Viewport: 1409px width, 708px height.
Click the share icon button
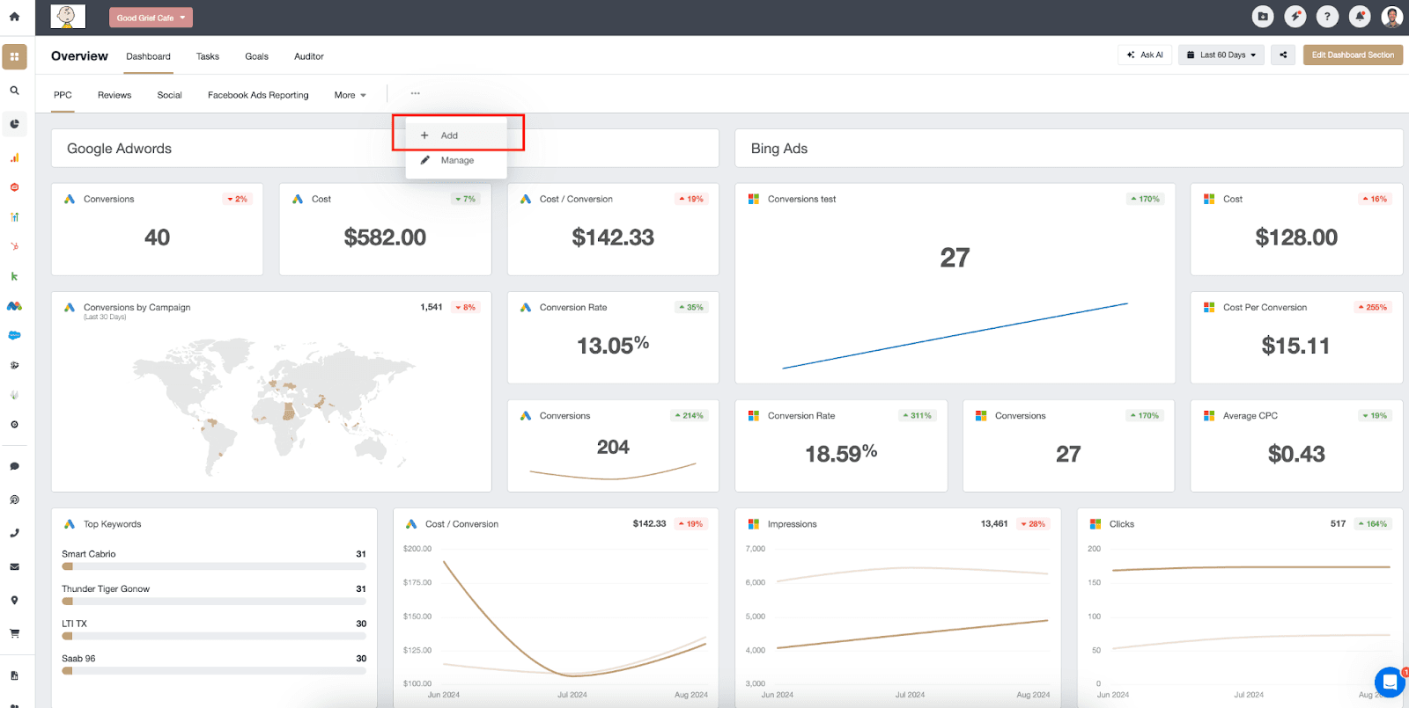point(1283,55)
